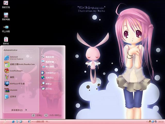Open 控制面板 in the Start menu

coord(49,73)
